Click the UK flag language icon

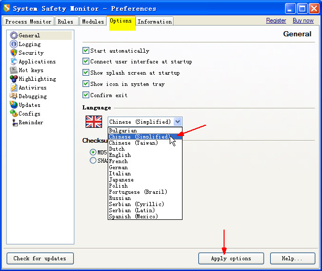pyautogui.click(x=94, y=122)
